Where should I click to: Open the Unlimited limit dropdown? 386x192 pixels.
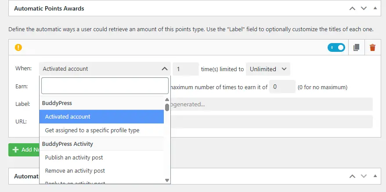pyautogui.click(x=268, y=69)
